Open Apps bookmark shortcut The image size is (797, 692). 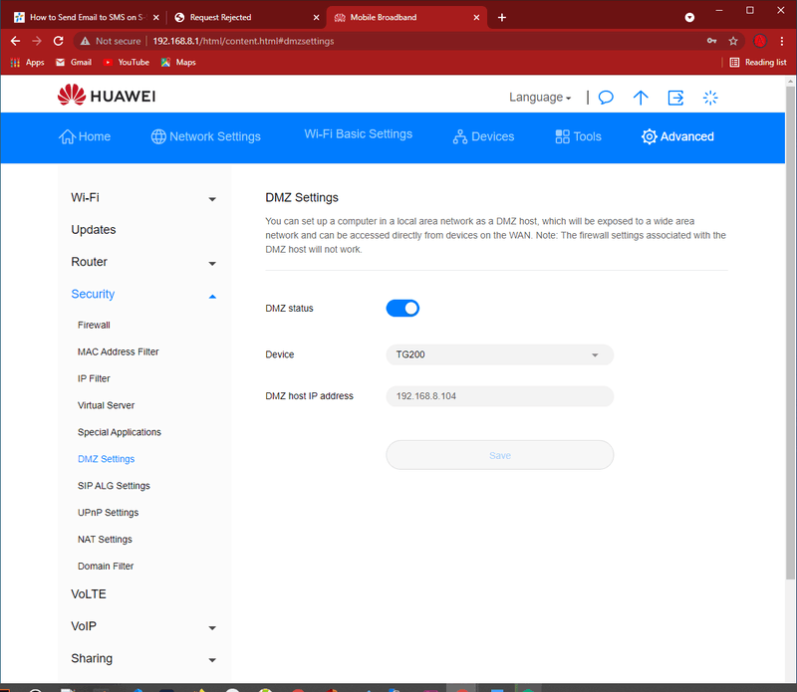[x=27, y=63]
